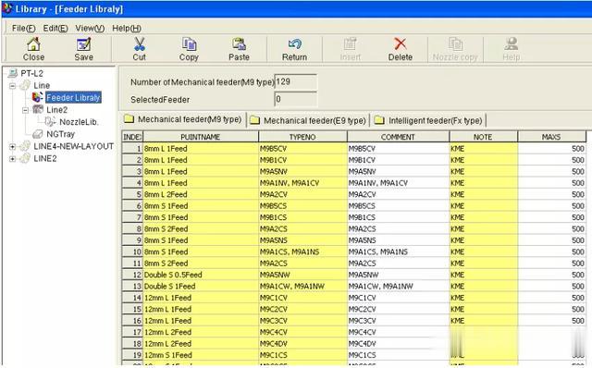
Task: Click the PUINTNAME column header
Action: [x=201, y=137]
